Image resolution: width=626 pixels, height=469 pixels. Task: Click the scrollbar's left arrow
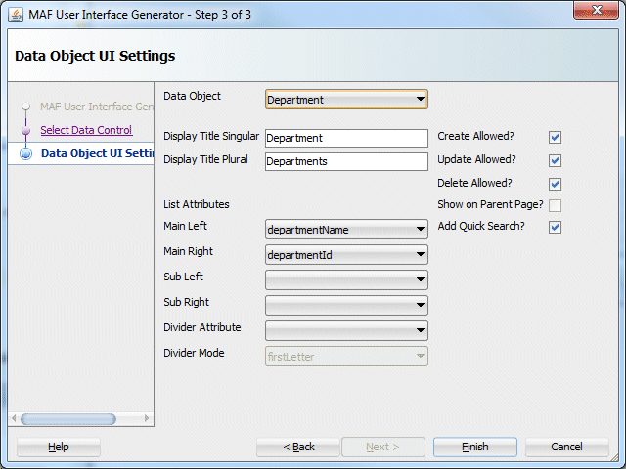tap(14, 419)
